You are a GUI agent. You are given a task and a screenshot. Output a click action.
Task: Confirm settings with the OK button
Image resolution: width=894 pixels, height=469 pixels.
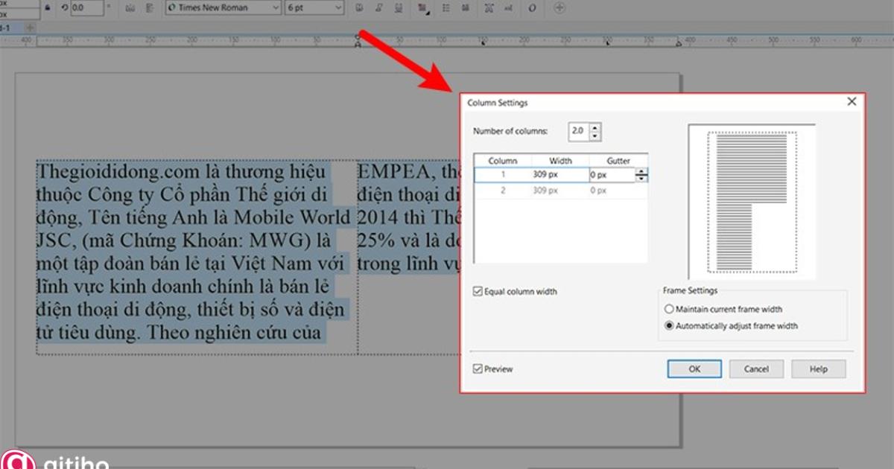(x=693, y=368)
